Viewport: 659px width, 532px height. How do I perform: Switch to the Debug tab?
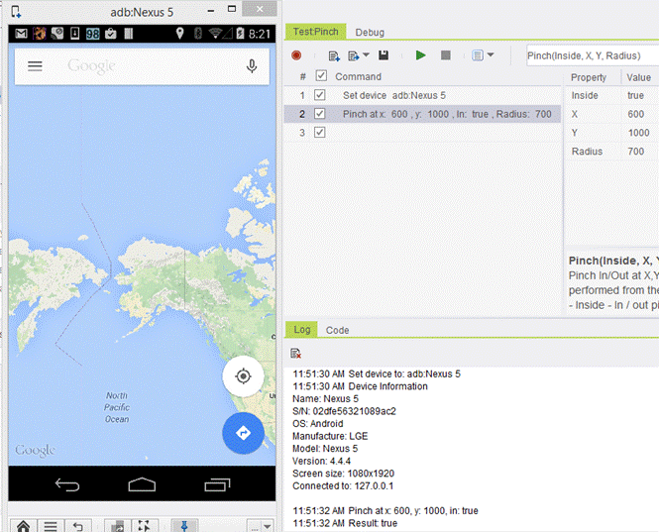pyautogui.click(x=370, y=32)
